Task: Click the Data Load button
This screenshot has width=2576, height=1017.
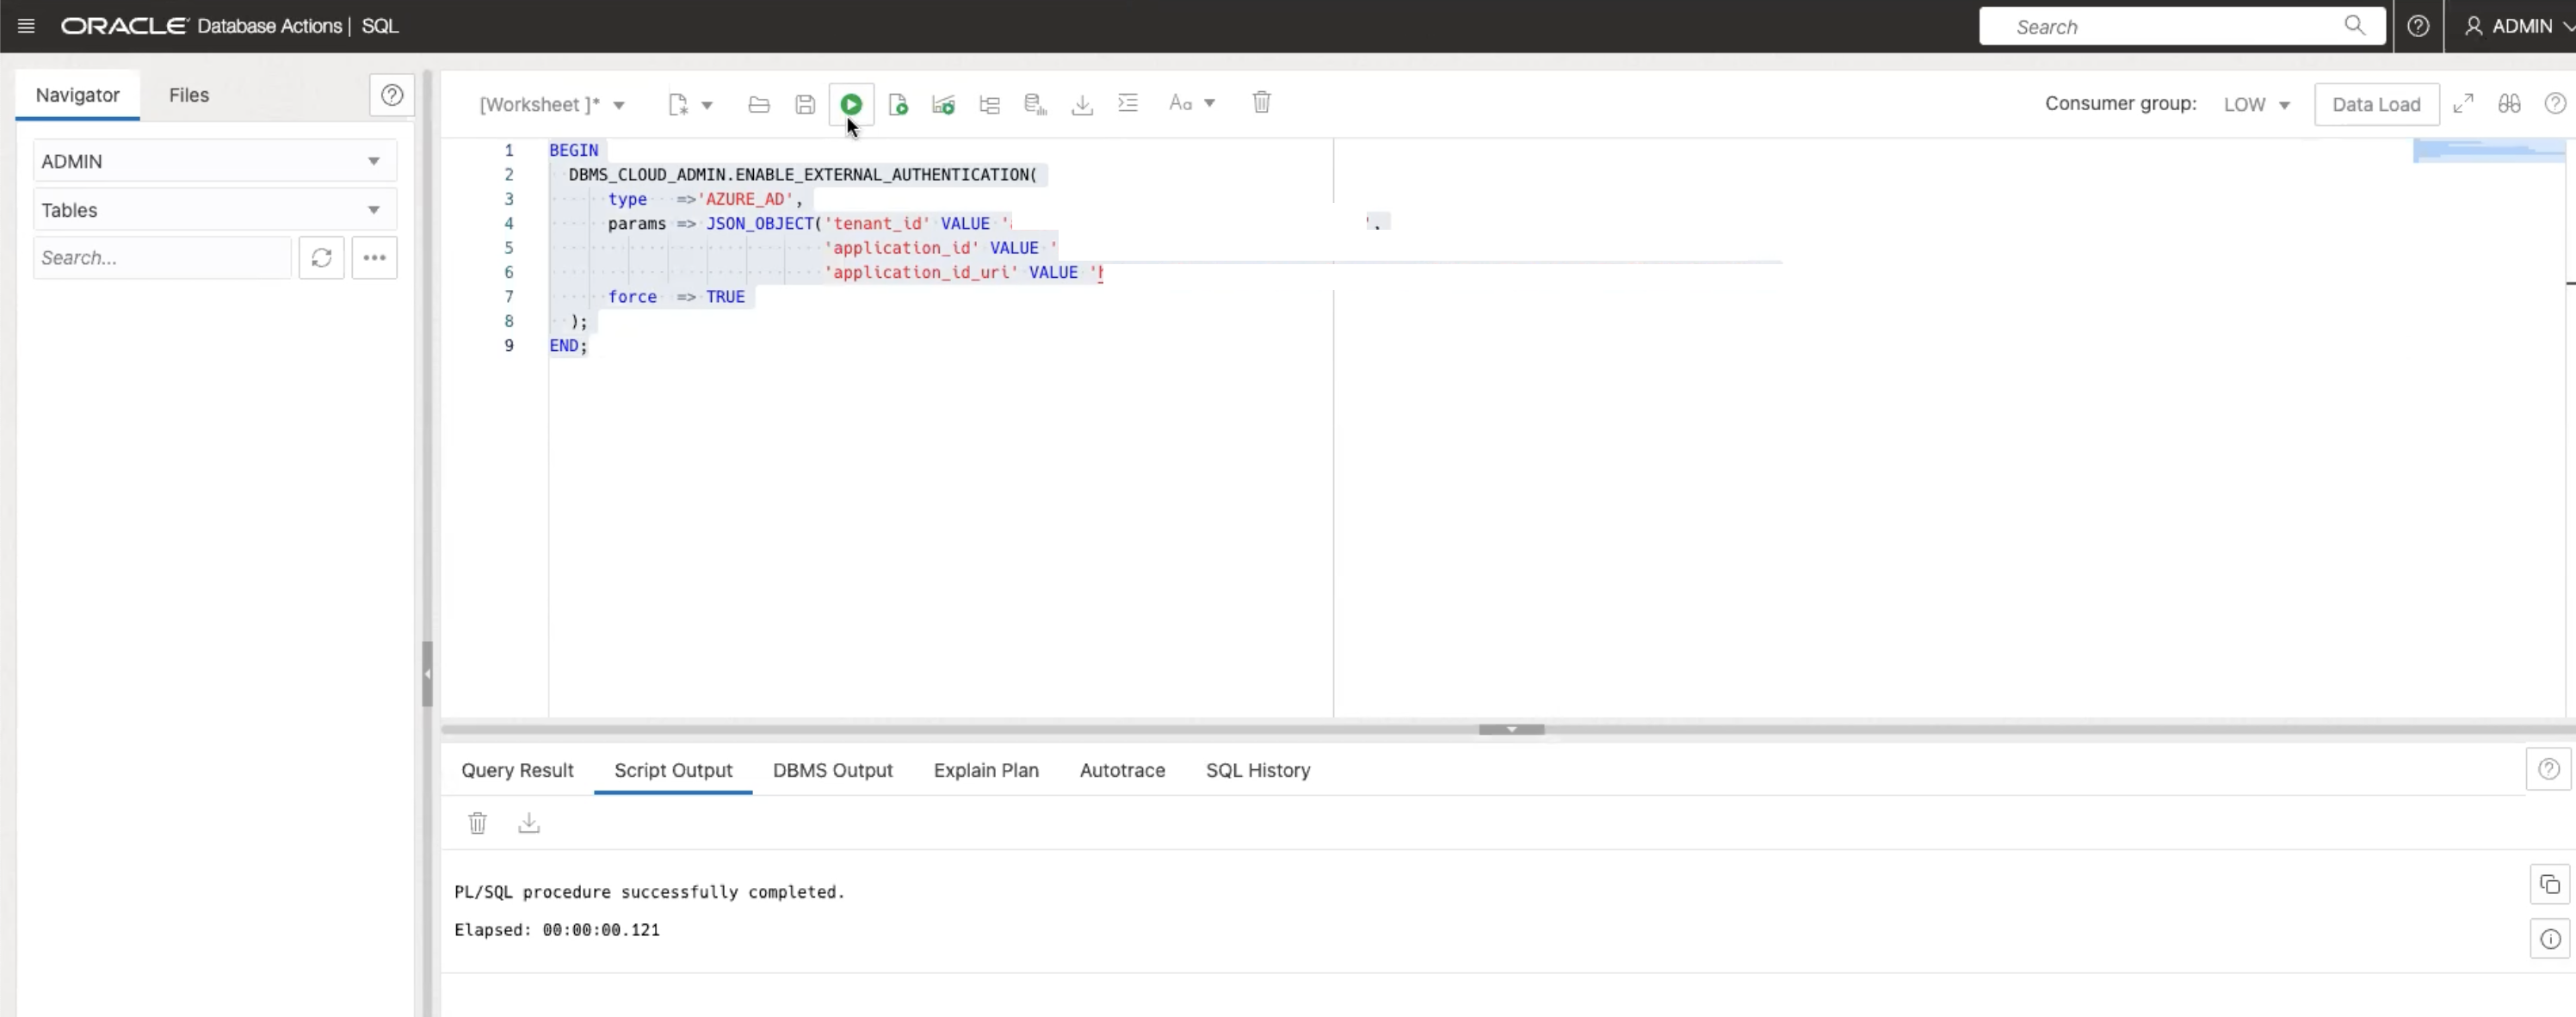Action: (2375, 104)
